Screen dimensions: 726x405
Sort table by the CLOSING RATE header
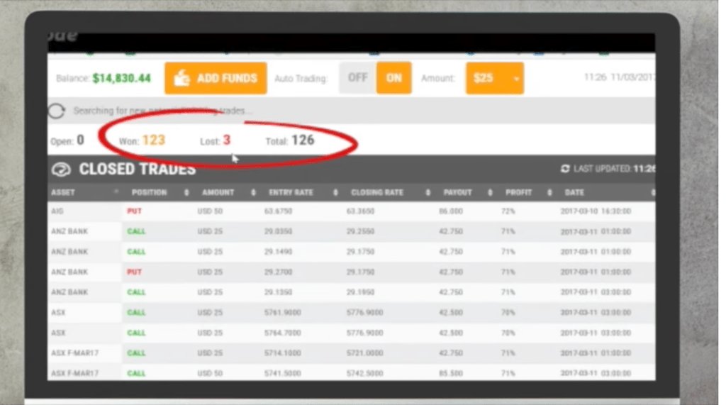(377, 192)
